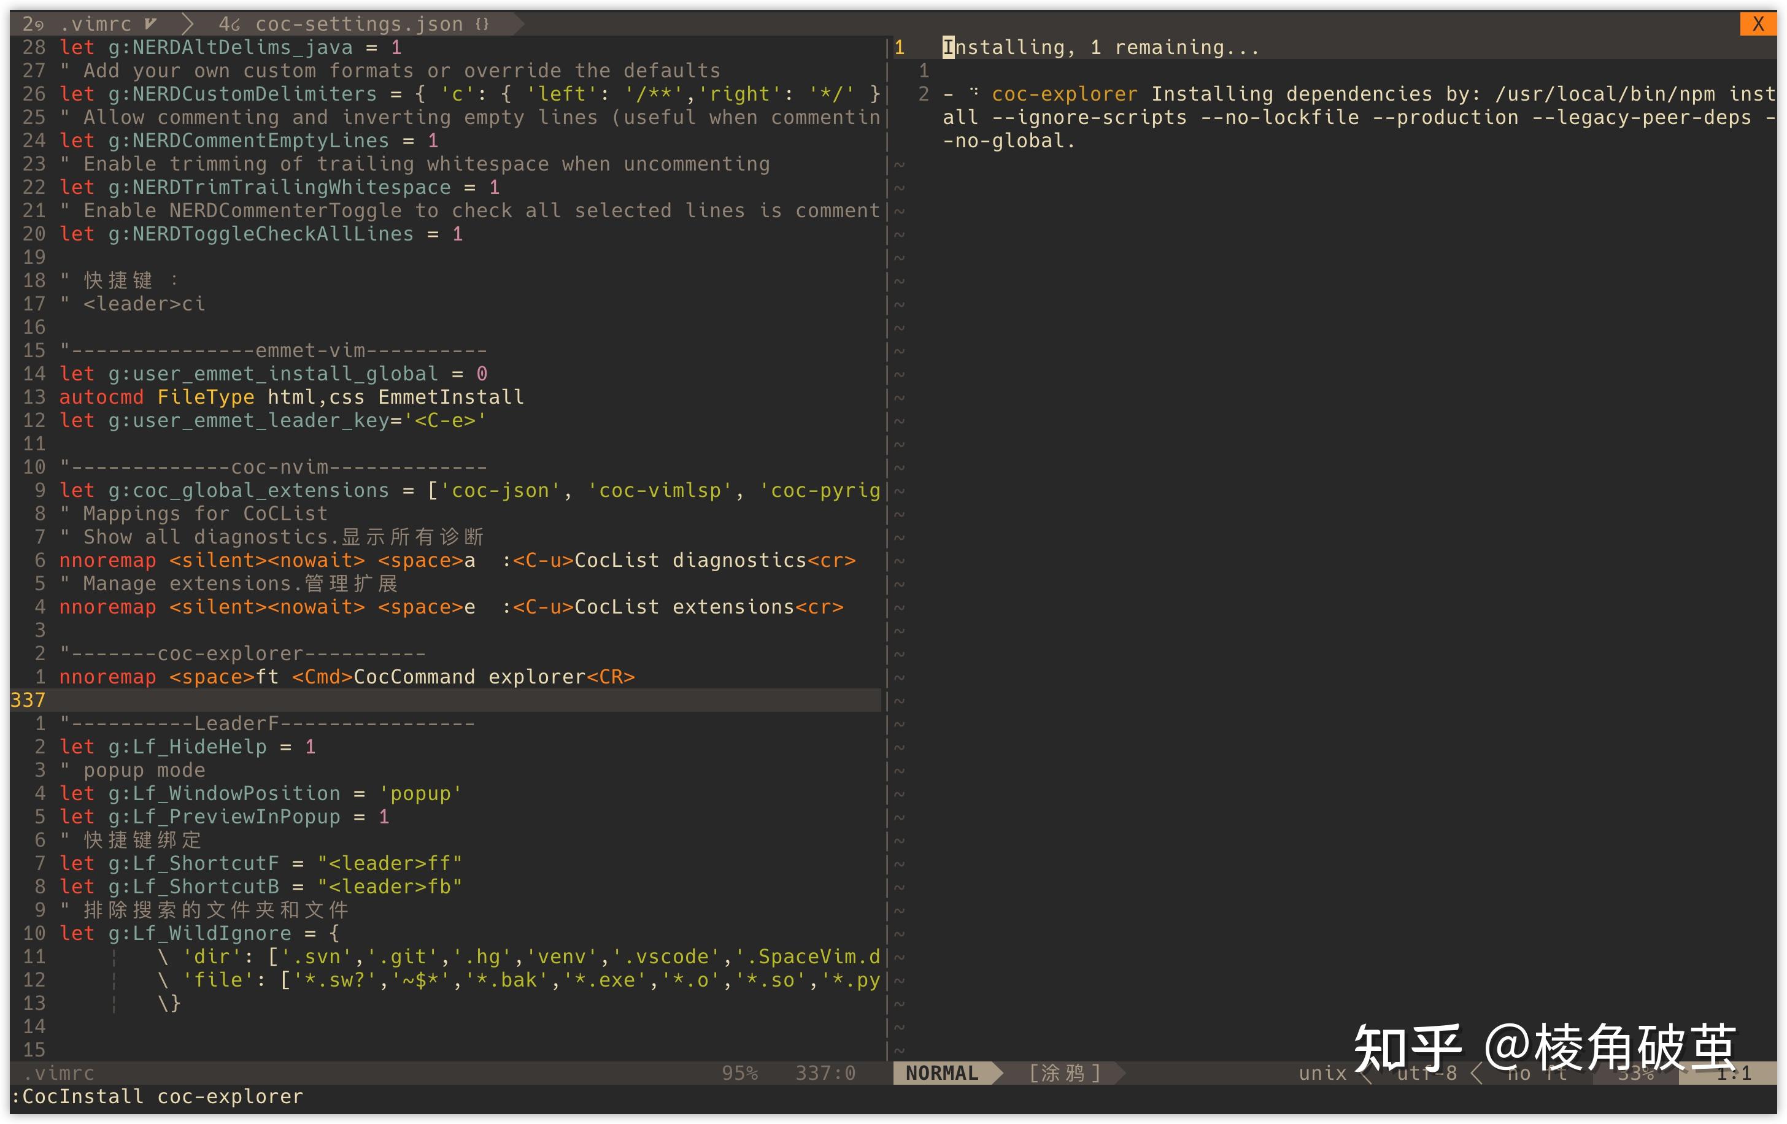This screenshot has height=1124, width=1787.
Task: Click the current line number 337
Action: click(28, 701)
